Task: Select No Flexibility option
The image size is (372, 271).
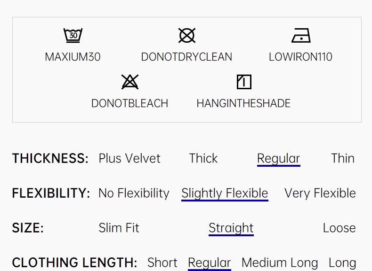Action: [134, 193]
